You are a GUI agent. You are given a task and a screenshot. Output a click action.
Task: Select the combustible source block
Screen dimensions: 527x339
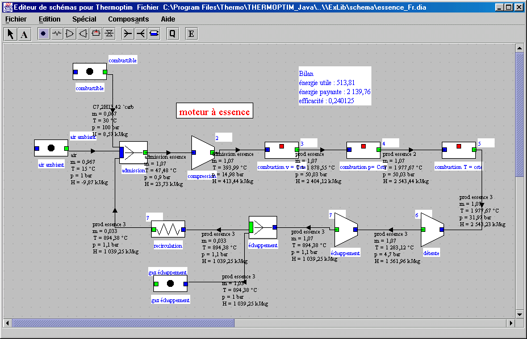tap(90, 71)
